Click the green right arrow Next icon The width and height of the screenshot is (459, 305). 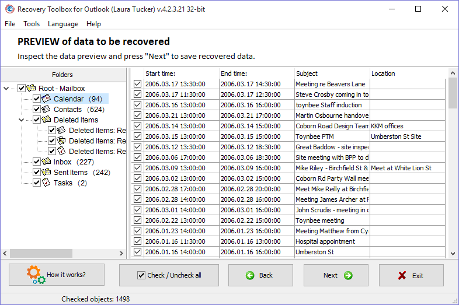coord(348,275)
